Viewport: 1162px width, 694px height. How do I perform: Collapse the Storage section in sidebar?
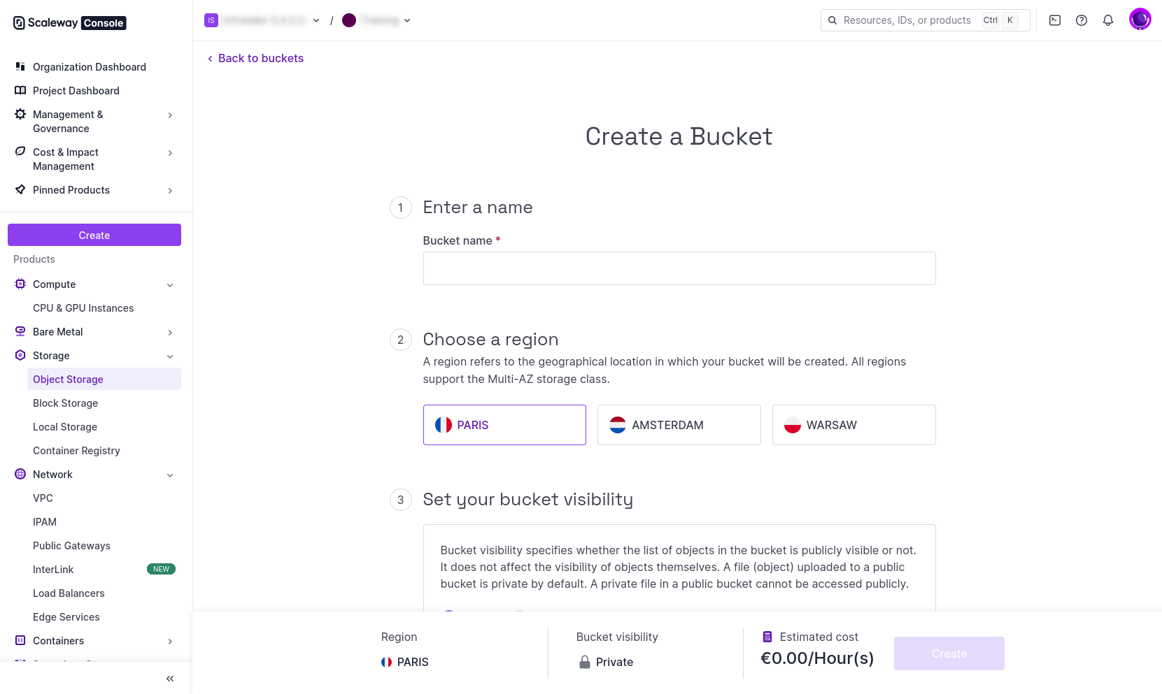(170, 356)
